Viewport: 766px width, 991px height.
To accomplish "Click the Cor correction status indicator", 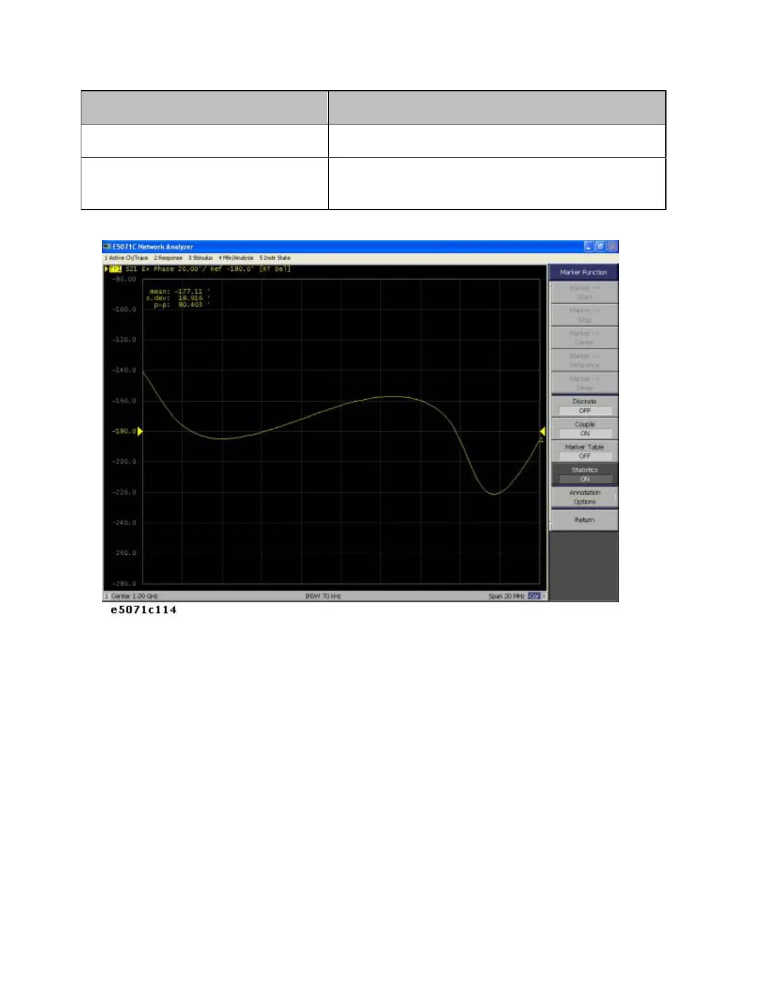I will pos(534,596).
